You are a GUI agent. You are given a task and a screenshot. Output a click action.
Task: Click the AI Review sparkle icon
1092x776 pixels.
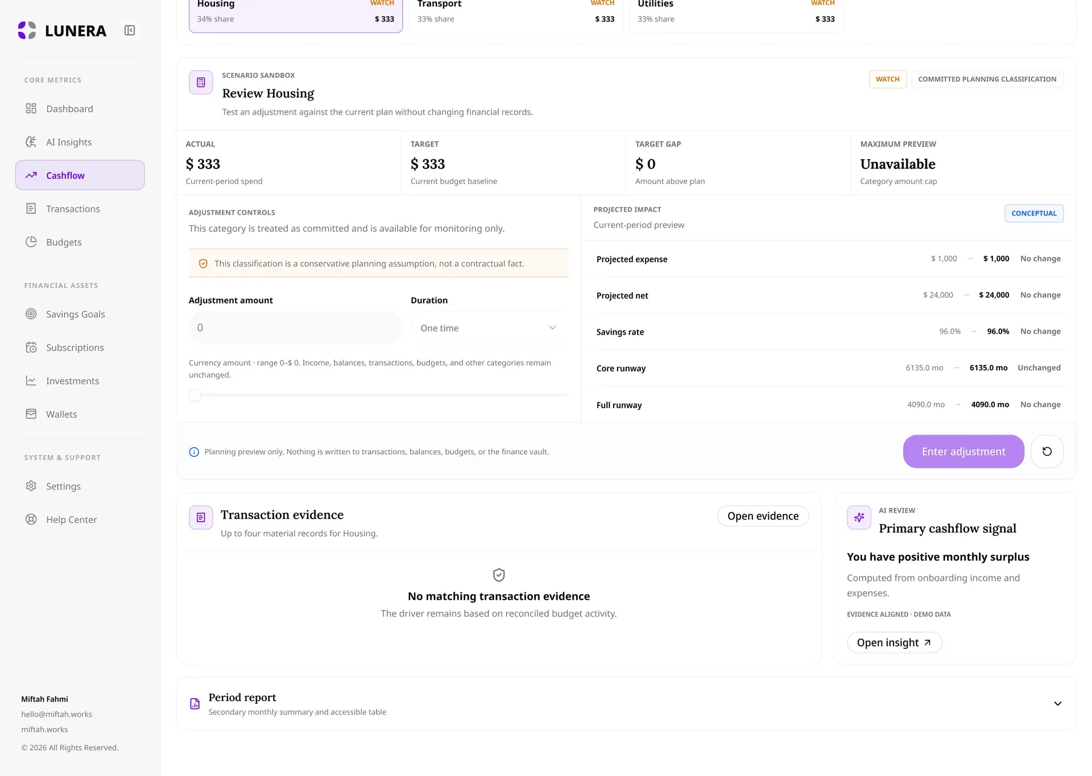[859, 517]
